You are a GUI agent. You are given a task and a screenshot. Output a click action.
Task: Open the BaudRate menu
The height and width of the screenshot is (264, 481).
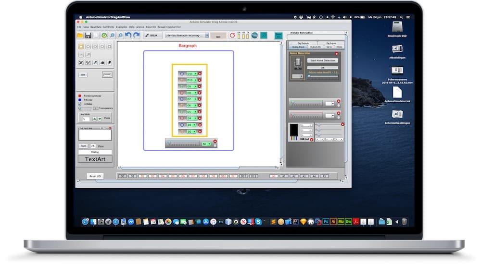click(96, 27)
